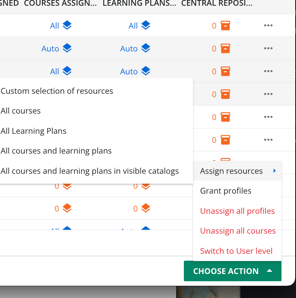Select Custom selection of resources
296x298 pixels.
click(x=57, y=91)
